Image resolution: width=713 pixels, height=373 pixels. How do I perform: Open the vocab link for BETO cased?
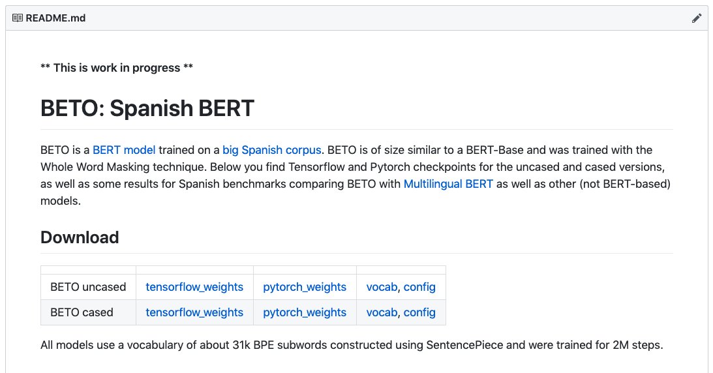(382, 312)
